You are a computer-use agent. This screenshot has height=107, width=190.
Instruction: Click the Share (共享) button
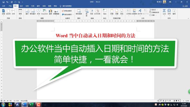click(x=185, y=6)
